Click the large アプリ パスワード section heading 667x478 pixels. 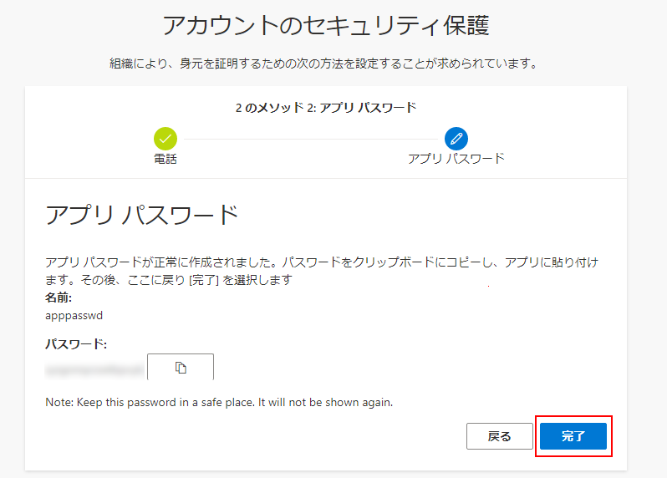141,215
